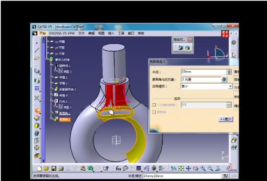Screen dimensions: 267x181
Task: Select the Point tool in left toolbar
Action: coord(37,43)
